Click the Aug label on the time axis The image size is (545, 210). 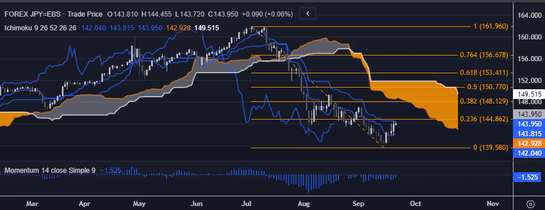click(304, 204)
